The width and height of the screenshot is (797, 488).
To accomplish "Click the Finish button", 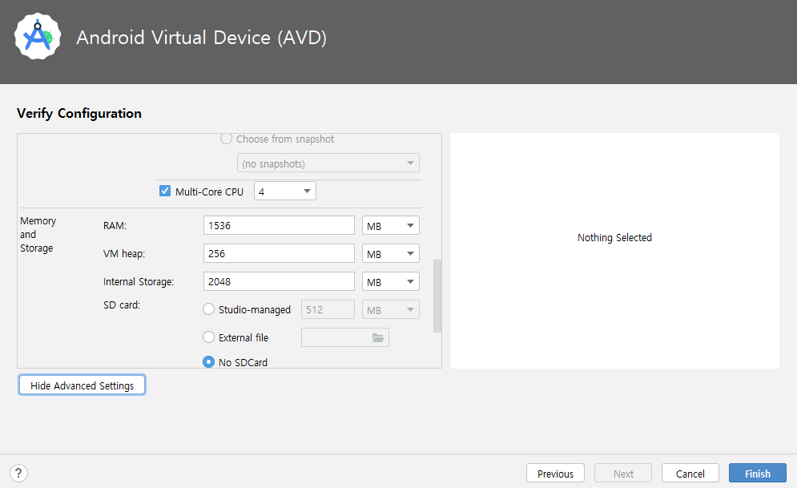I will click(x=758, y=474).
